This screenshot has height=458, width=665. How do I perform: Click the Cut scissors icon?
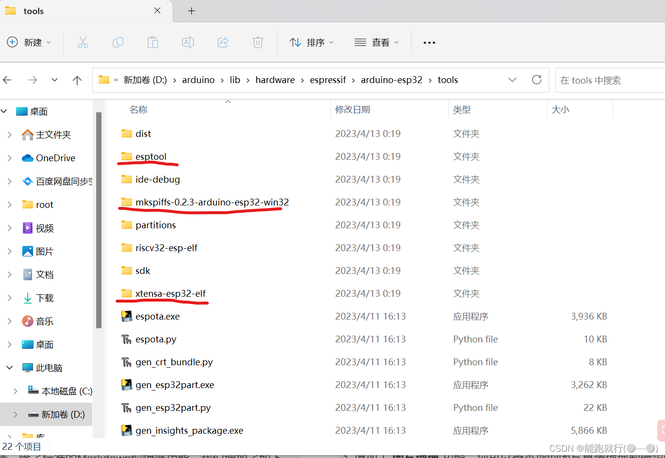pos(83,42)
